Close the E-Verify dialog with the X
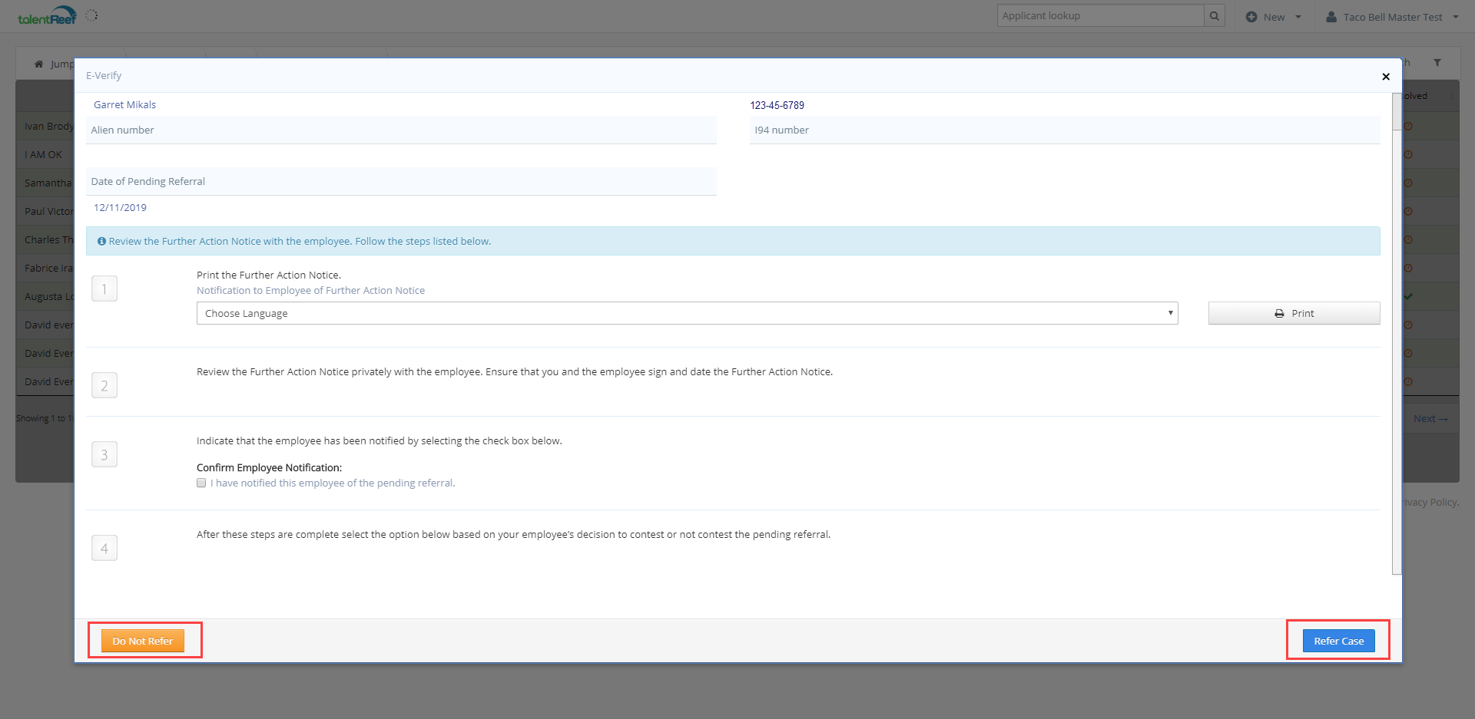1475x719 pixels. click(1385, 77)
